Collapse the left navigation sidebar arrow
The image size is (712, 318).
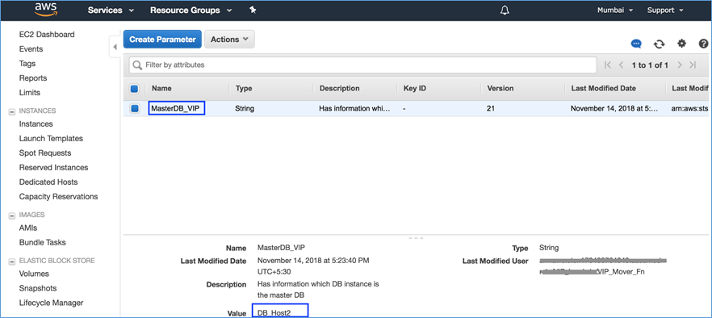pos(115,47)
